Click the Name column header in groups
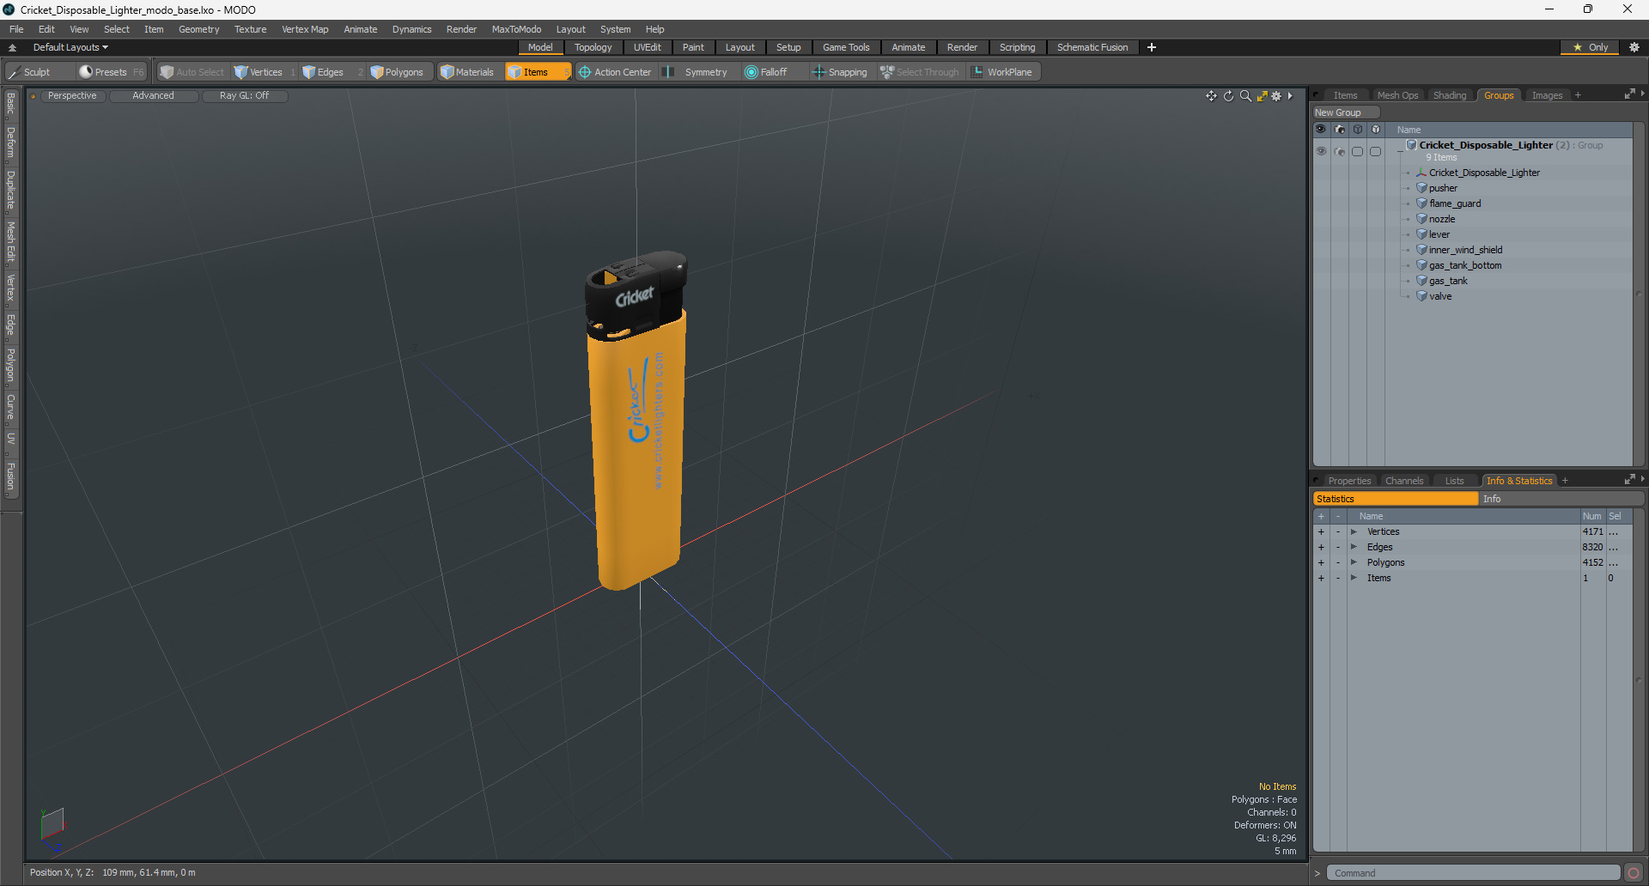This screenshot has height=886, width=1649. click(1508, 130)
